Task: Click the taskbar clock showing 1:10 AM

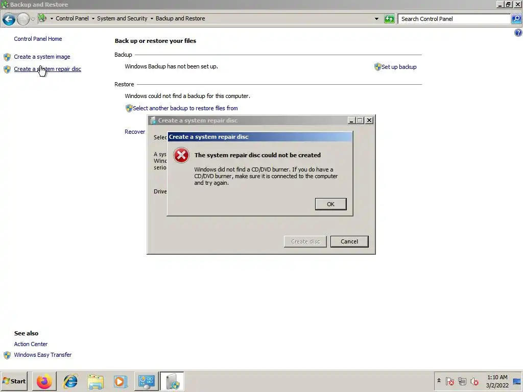Action: 497,381
